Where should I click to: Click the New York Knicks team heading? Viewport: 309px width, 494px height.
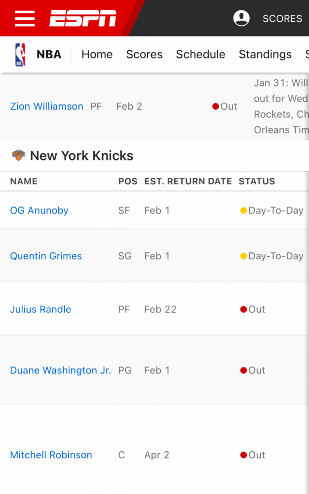tap(81, 156)
